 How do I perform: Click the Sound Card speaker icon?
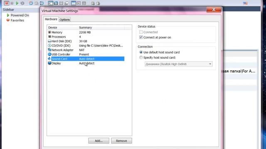[x=49, y=59]
